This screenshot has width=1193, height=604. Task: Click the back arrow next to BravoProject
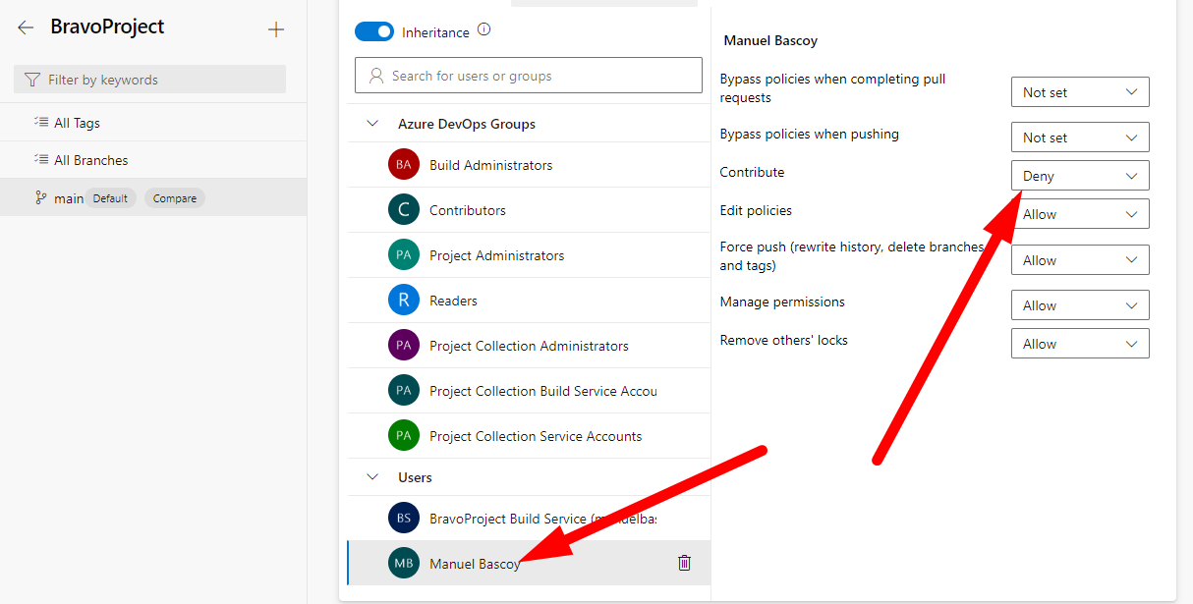click(26, 28)
